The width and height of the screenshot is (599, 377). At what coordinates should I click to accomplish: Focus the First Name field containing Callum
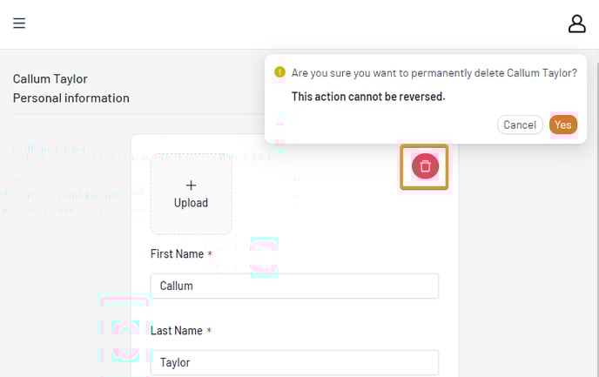pyautogui.click(x=294, y=286)
